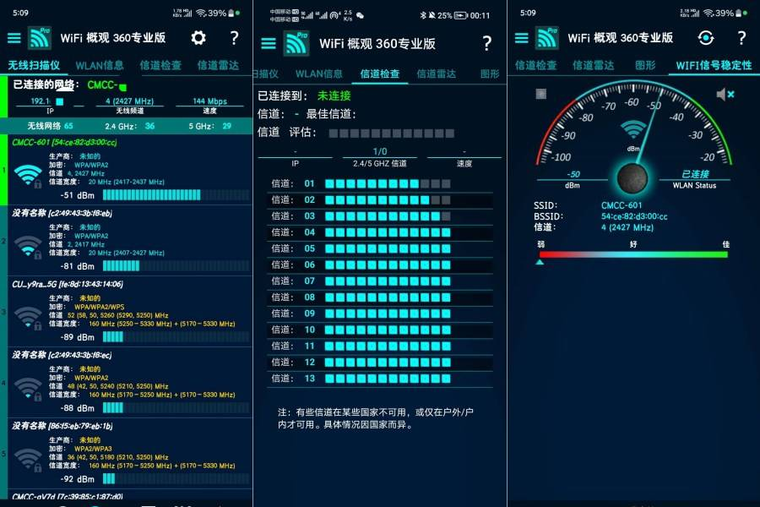This screenshot has width=760, height=507.
Task: Open the settings gear in the scanner screen
Action: (198, 38)
